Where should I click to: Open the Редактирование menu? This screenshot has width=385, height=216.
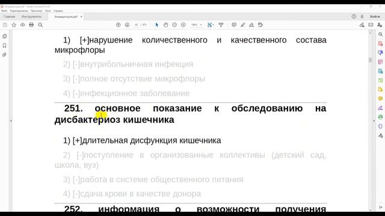tap(19, 11)
